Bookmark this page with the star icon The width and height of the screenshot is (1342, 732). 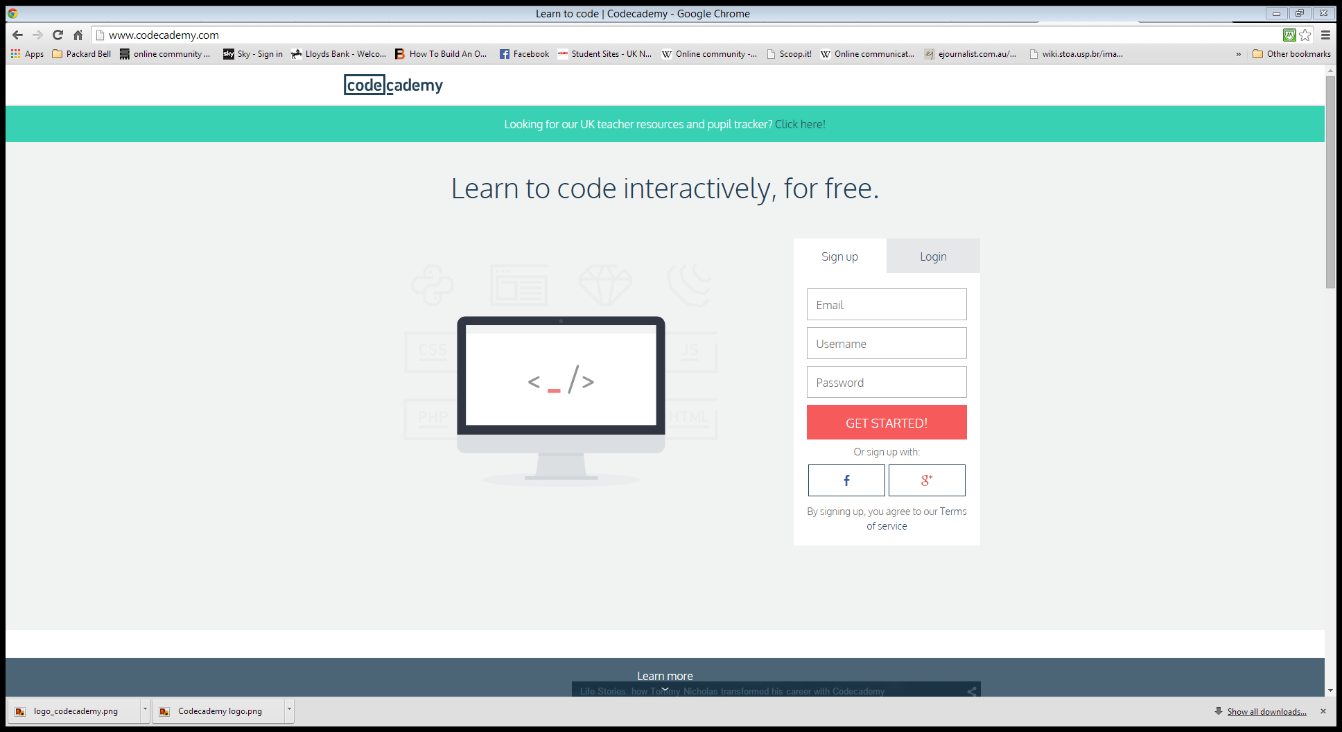point(1305,35)
